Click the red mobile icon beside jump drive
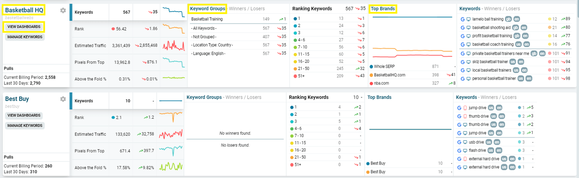The width and height of the screenshot is (579, 178). pos(465,108)
